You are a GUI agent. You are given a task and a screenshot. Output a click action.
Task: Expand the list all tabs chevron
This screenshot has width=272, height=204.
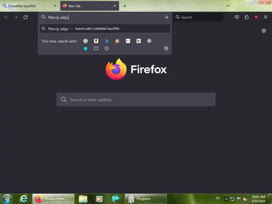[228, 6]
